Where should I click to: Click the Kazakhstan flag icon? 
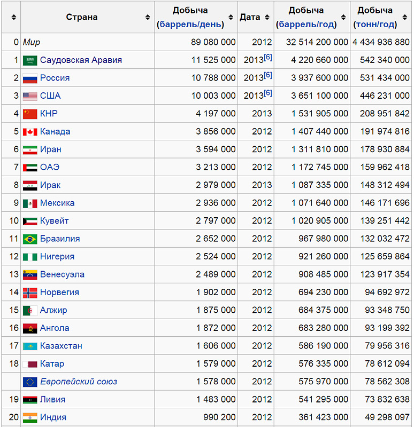pyautogui.click(x=30, y=346)
